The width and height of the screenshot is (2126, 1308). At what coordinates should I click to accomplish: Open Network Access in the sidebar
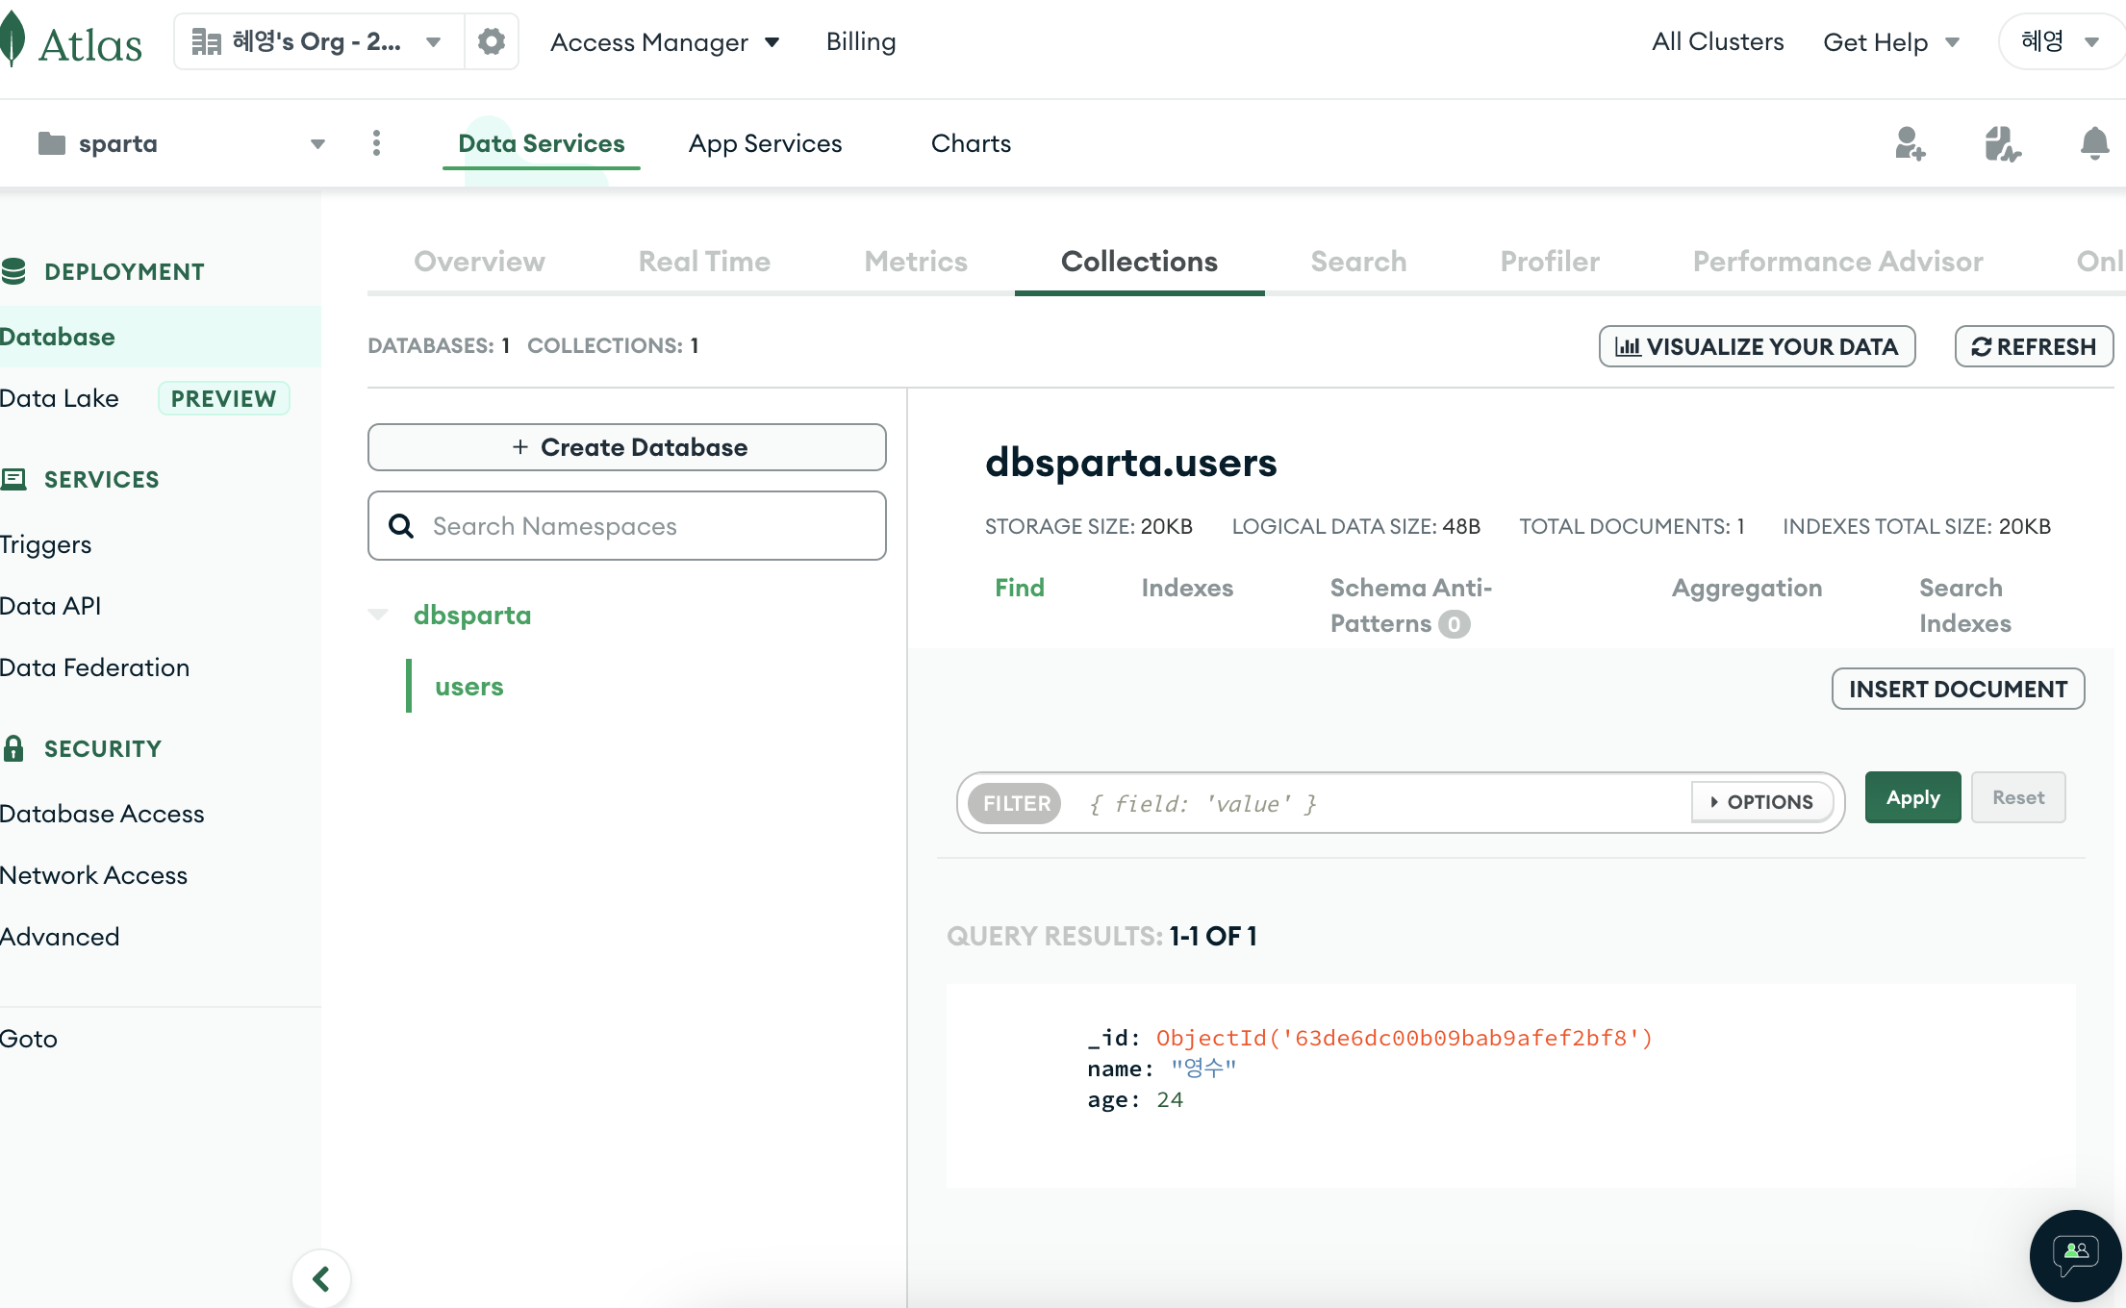pos(93,875)
